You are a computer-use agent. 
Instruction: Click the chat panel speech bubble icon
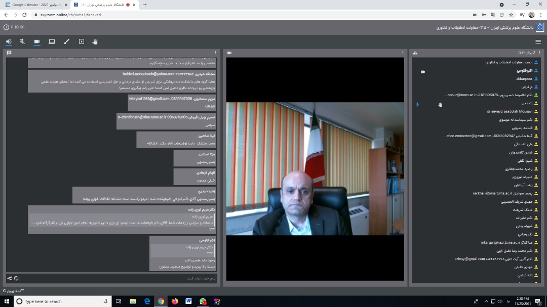pyautogui.click(x=9, y=53)
